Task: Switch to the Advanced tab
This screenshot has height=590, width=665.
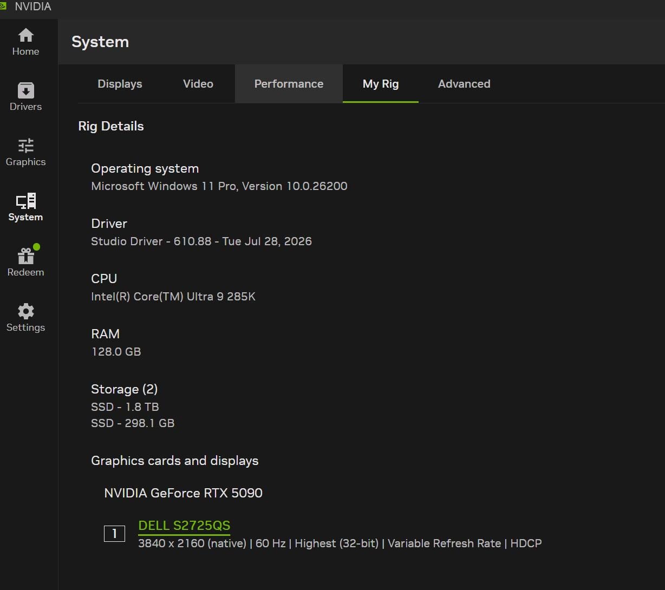Action: [x=464, y=84]
